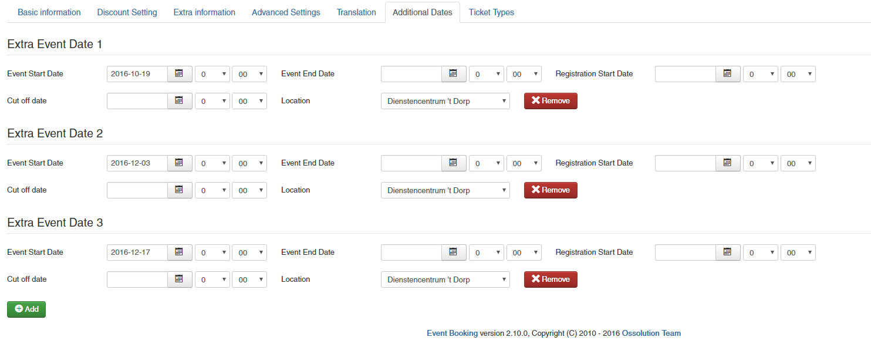Open calendar for Extra Event Date 1 registration start
This screenshot has height=347, width=871.
[x=728, y=74]
